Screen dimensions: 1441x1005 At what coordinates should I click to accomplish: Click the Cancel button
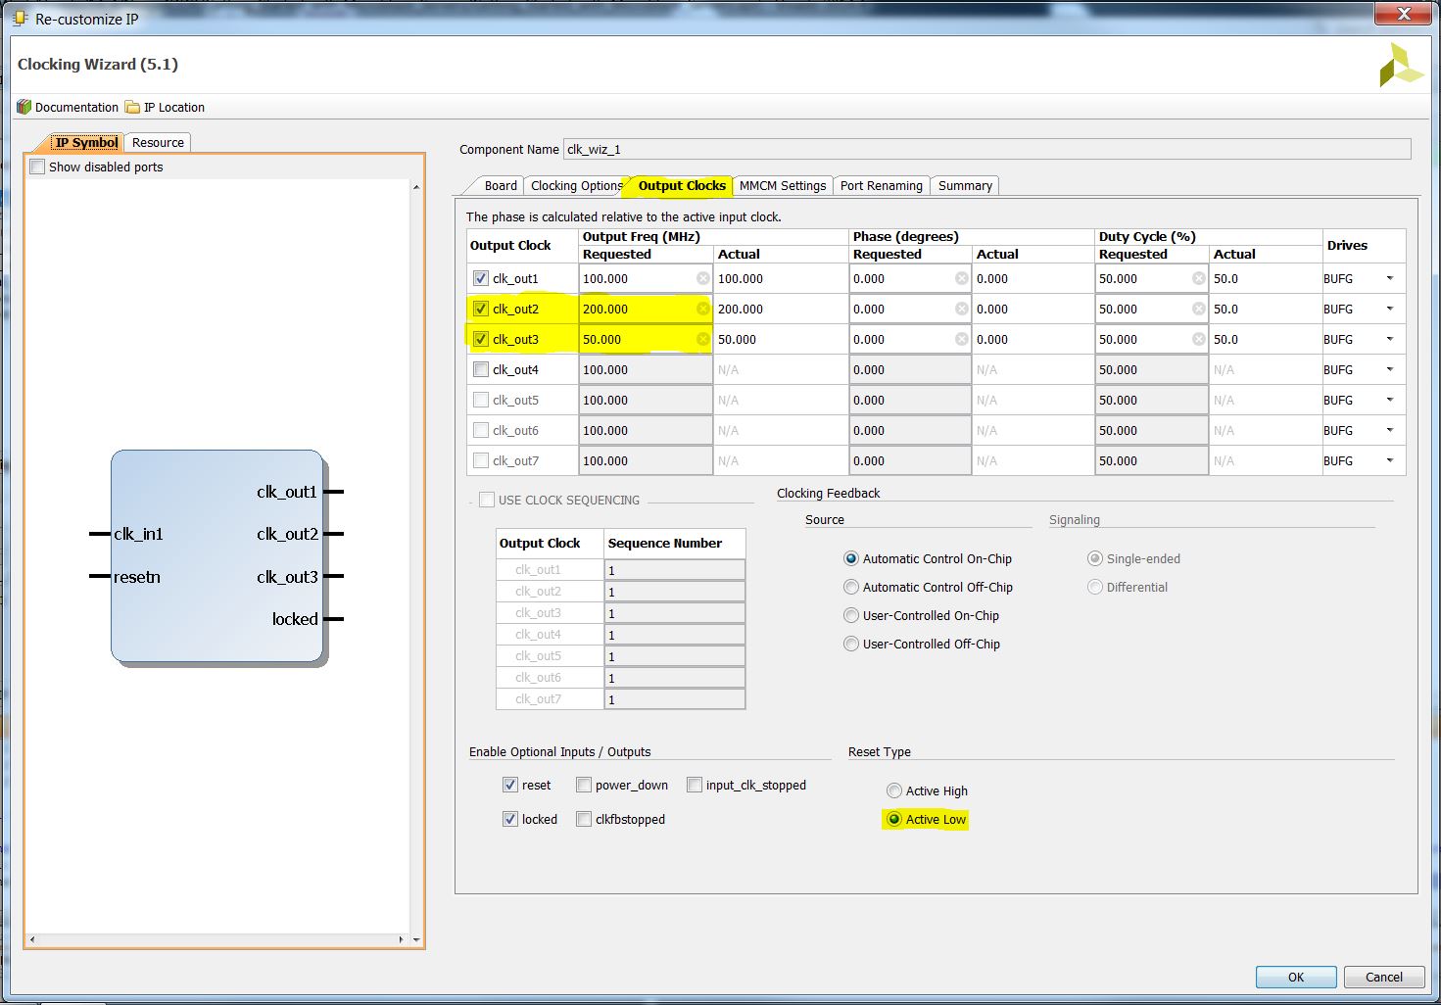[1384, 977]
